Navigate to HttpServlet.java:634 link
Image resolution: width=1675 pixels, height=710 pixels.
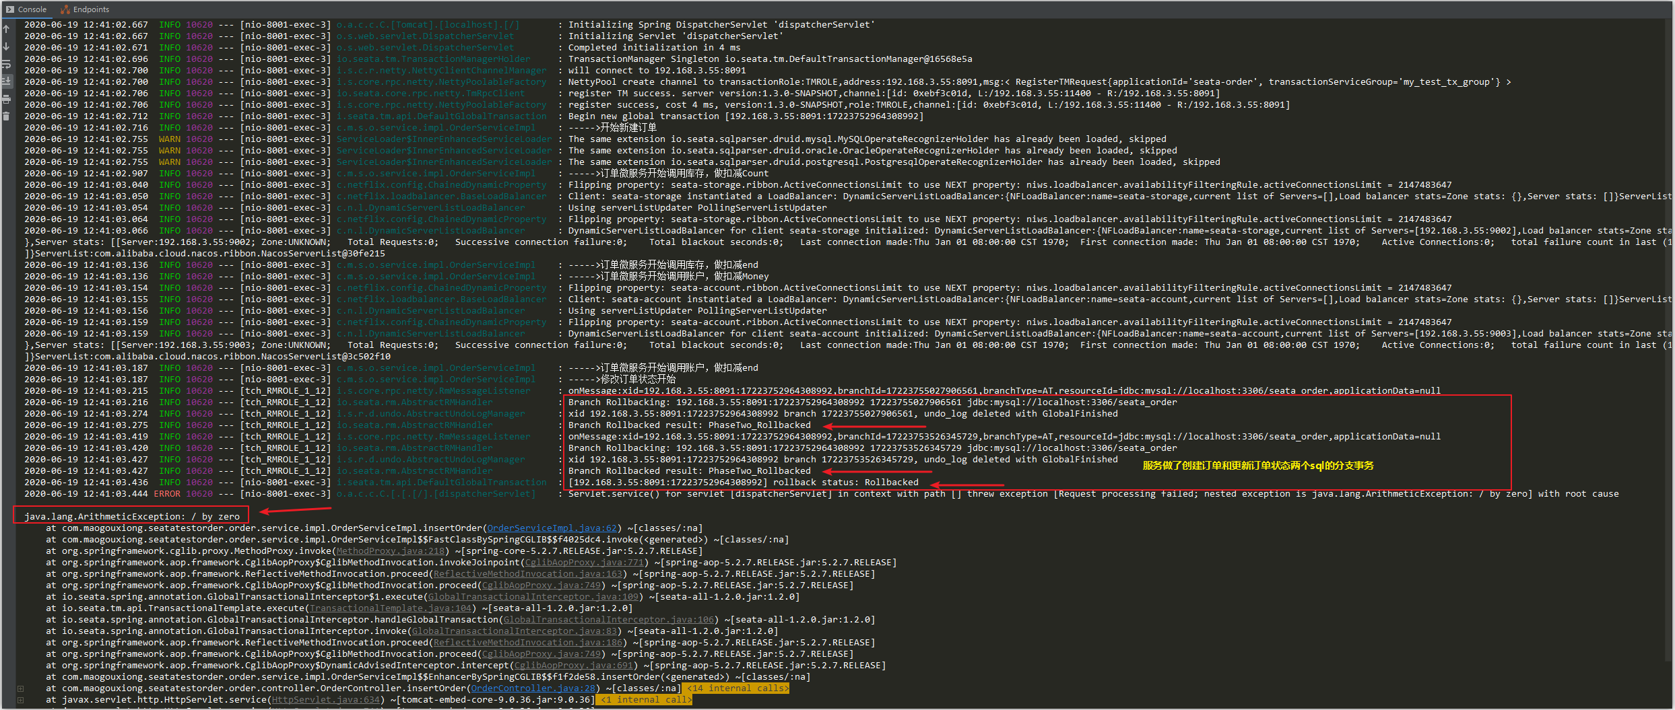(x=326, y=700)
